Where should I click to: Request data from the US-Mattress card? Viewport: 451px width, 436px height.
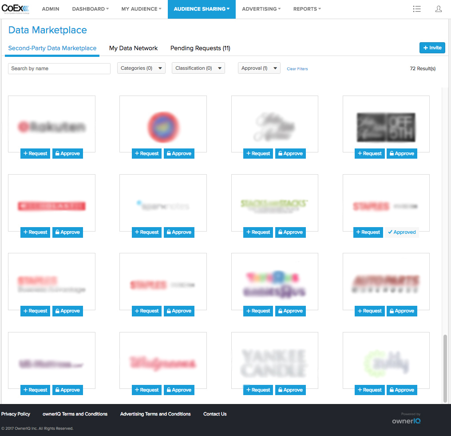click(35, 390)
